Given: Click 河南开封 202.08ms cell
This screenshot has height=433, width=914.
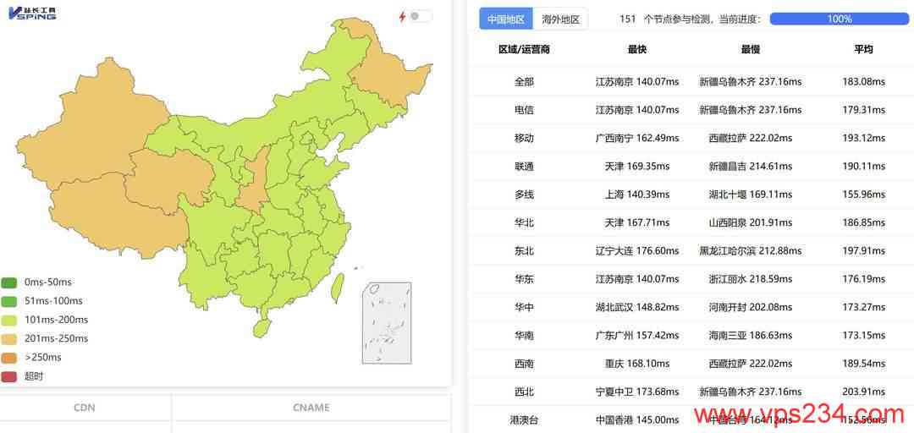Looking at the screenshot, I should point(750,307).
